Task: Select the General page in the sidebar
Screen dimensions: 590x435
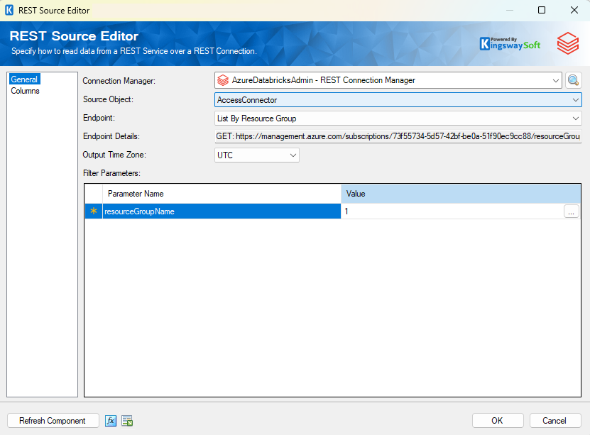Action: (x=24, y=79)
